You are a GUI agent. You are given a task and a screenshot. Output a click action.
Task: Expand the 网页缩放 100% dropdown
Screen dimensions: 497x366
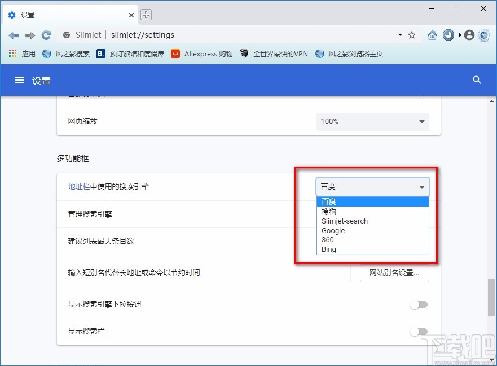372,122
